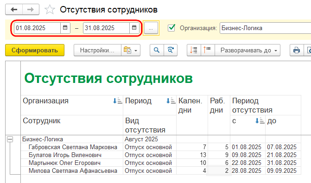This screenshot has height=183, width=311.
Task: Click the Вид отсутствия column header
Action: point(150,125)
